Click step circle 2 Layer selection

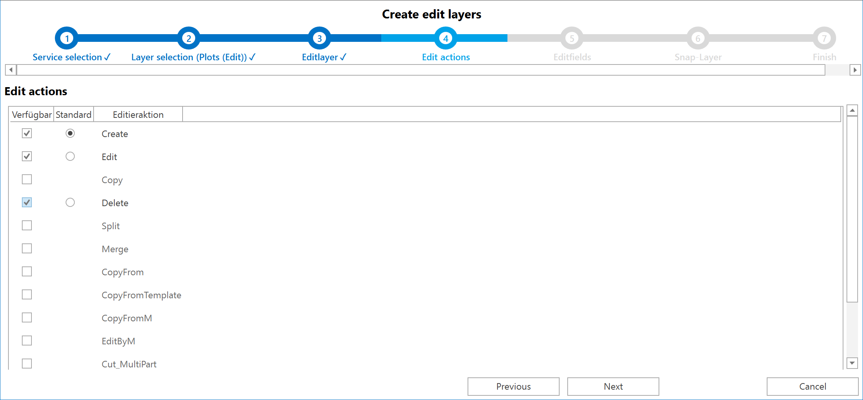pos(188,38)
